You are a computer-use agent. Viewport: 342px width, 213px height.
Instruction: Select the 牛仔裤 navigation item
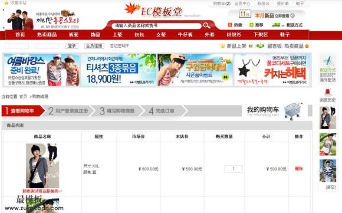click(x=185, y=35)
